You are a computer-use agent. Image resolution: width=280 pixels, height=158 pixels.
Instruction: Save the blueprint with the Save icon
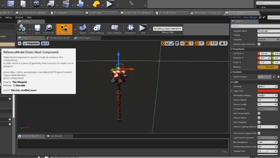(37, 29)
